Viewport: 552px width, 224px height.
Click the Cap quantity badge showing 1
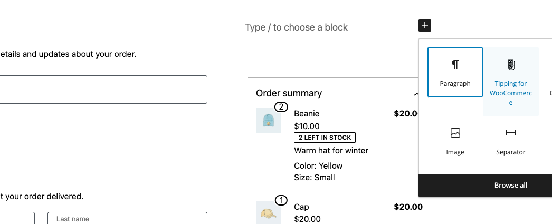click(281, 200)
